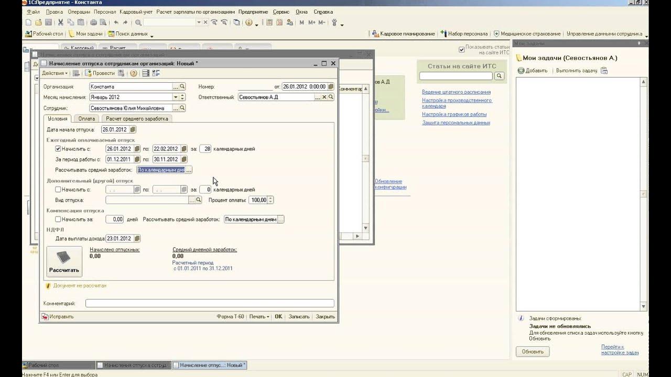Click the New document icon in main toolbar
This screenshot has width=671, height=377.
29,23
